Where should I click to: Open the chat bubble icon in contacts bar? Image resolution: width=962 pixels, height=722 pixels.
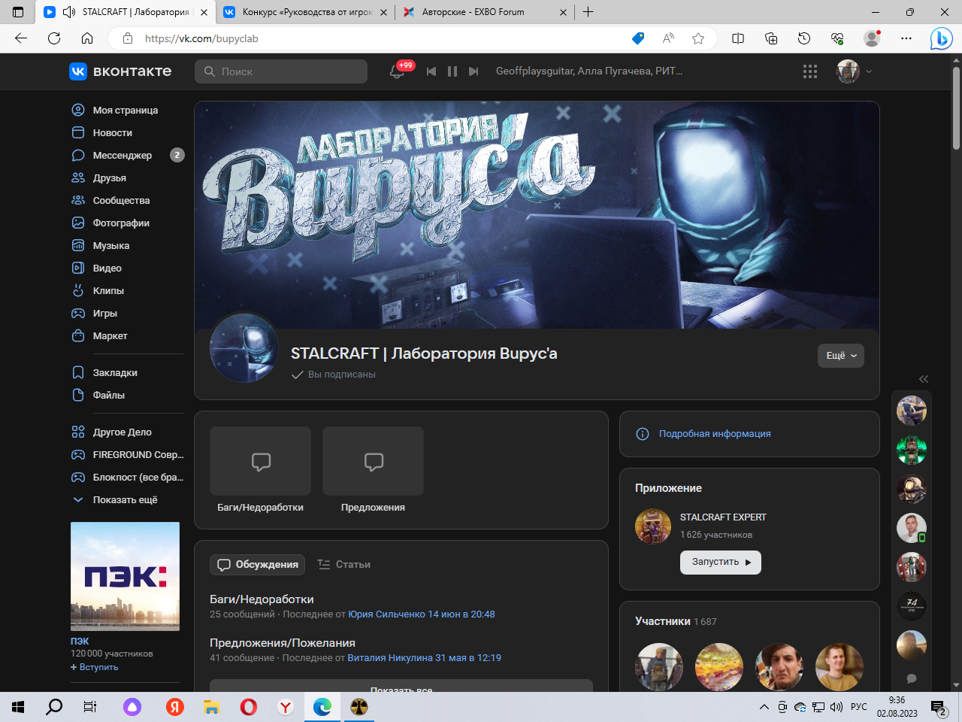pyautogui.click(x=912, y=678)
